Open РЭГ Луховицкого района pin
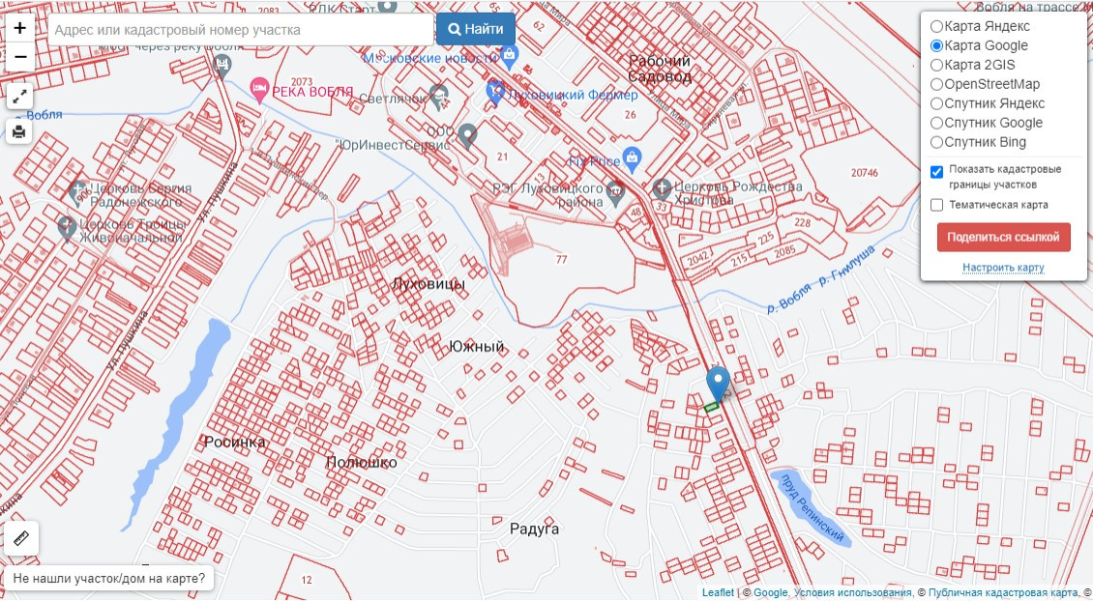The image size is (1093, 601). pyautogui.click(x=615, y=194)
